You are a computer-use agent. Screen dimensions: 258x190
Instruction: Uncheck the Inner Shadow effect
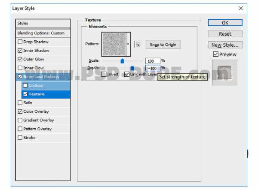point(20,51)
